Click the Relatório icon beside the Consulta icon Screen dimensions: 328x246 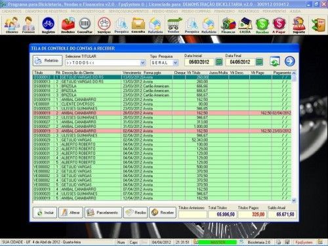pos(155,25)
